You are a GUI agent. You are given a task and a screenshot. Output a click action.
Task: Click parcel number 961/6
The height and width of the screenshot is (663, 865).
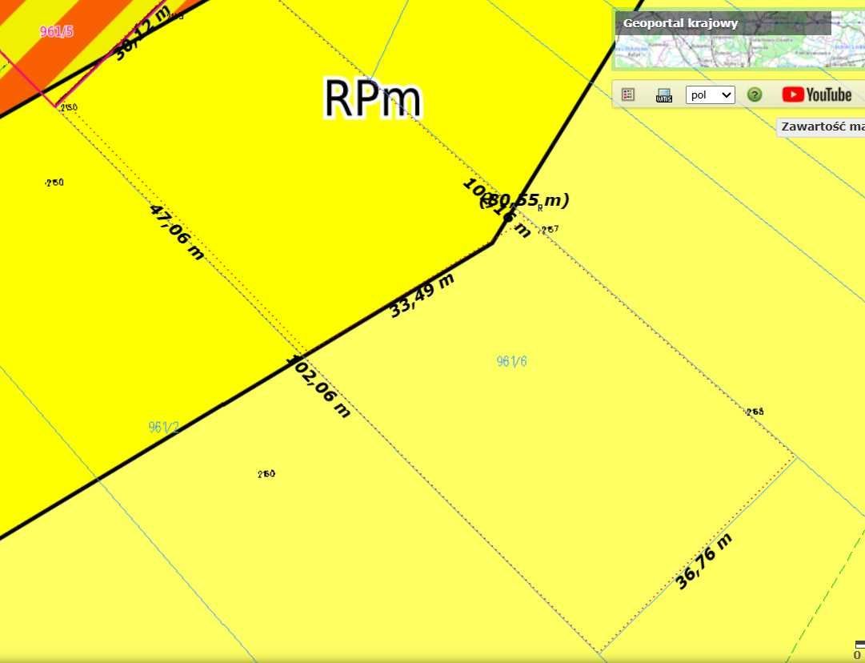(x=511, y=361)
